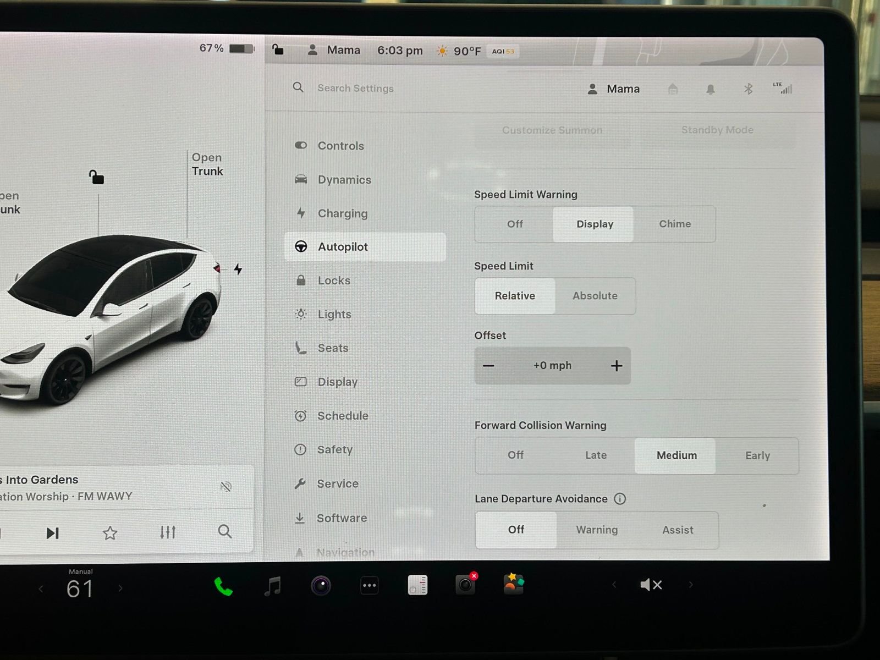
Task: Set Lane Departure Avoidance to Assist
Action: click(677, 530)
